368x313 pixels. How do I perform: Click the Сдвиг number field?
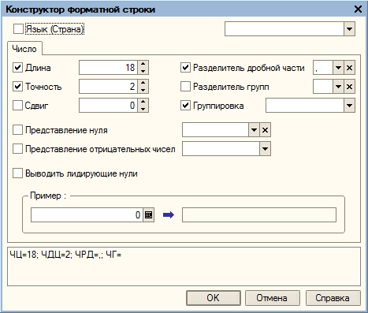(108, 106)
